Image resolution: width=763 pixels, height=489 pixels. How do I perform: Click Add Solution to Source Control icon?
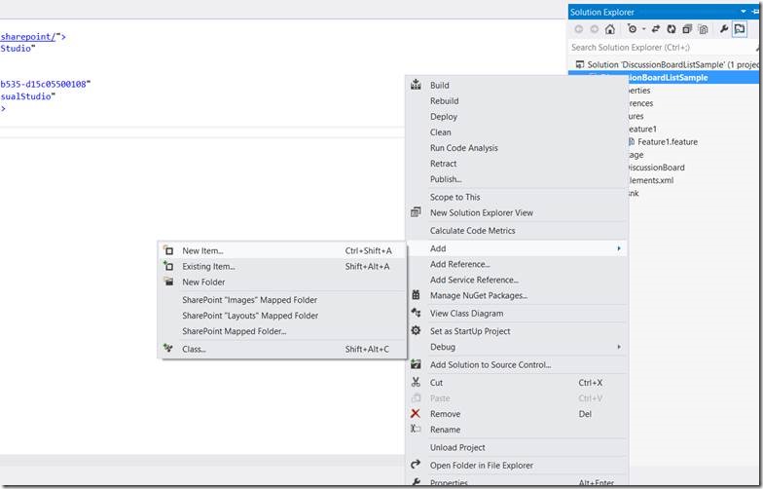point(416,364)
